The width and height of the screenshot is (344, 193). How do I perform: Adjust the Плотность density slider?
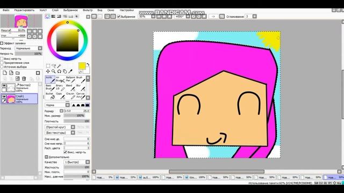click(x=76, y=121)
